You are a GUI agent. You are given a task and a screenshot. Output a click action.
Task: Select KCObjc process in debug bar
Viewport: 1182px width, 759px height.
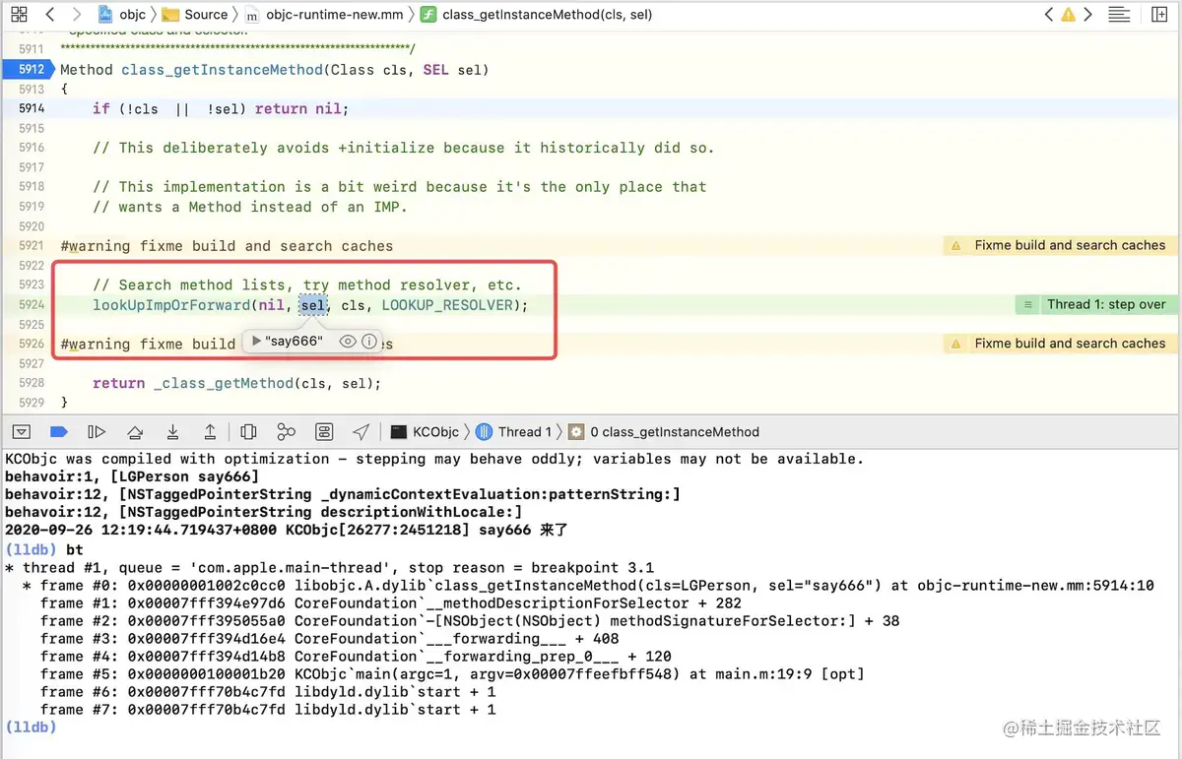click(426, 431)
